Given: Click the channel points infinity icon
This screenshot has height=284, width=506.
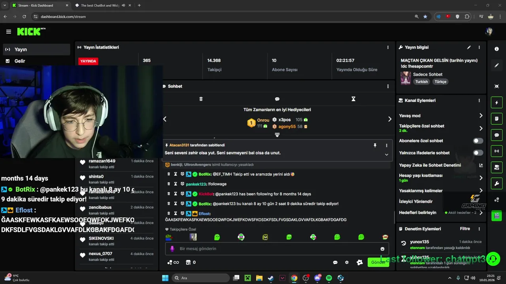Looking at the screenshot, I should tap(173, 262).
